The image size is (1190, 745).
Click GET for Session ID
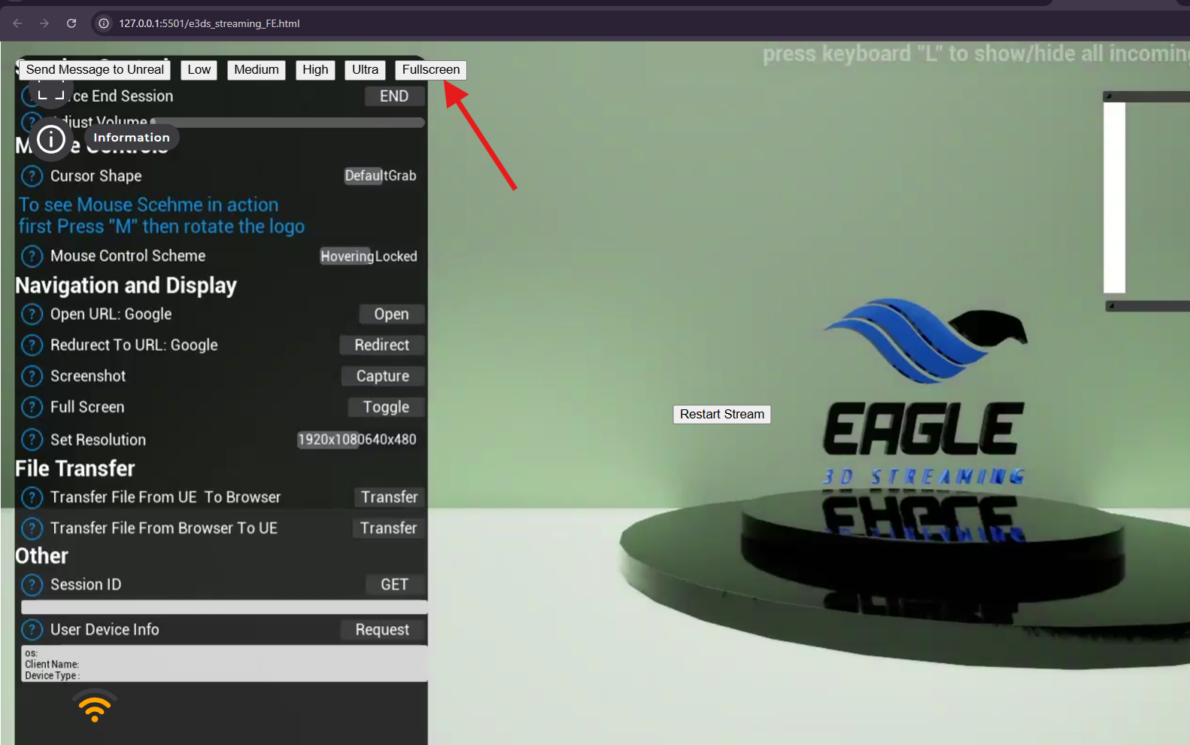[394, 585]
